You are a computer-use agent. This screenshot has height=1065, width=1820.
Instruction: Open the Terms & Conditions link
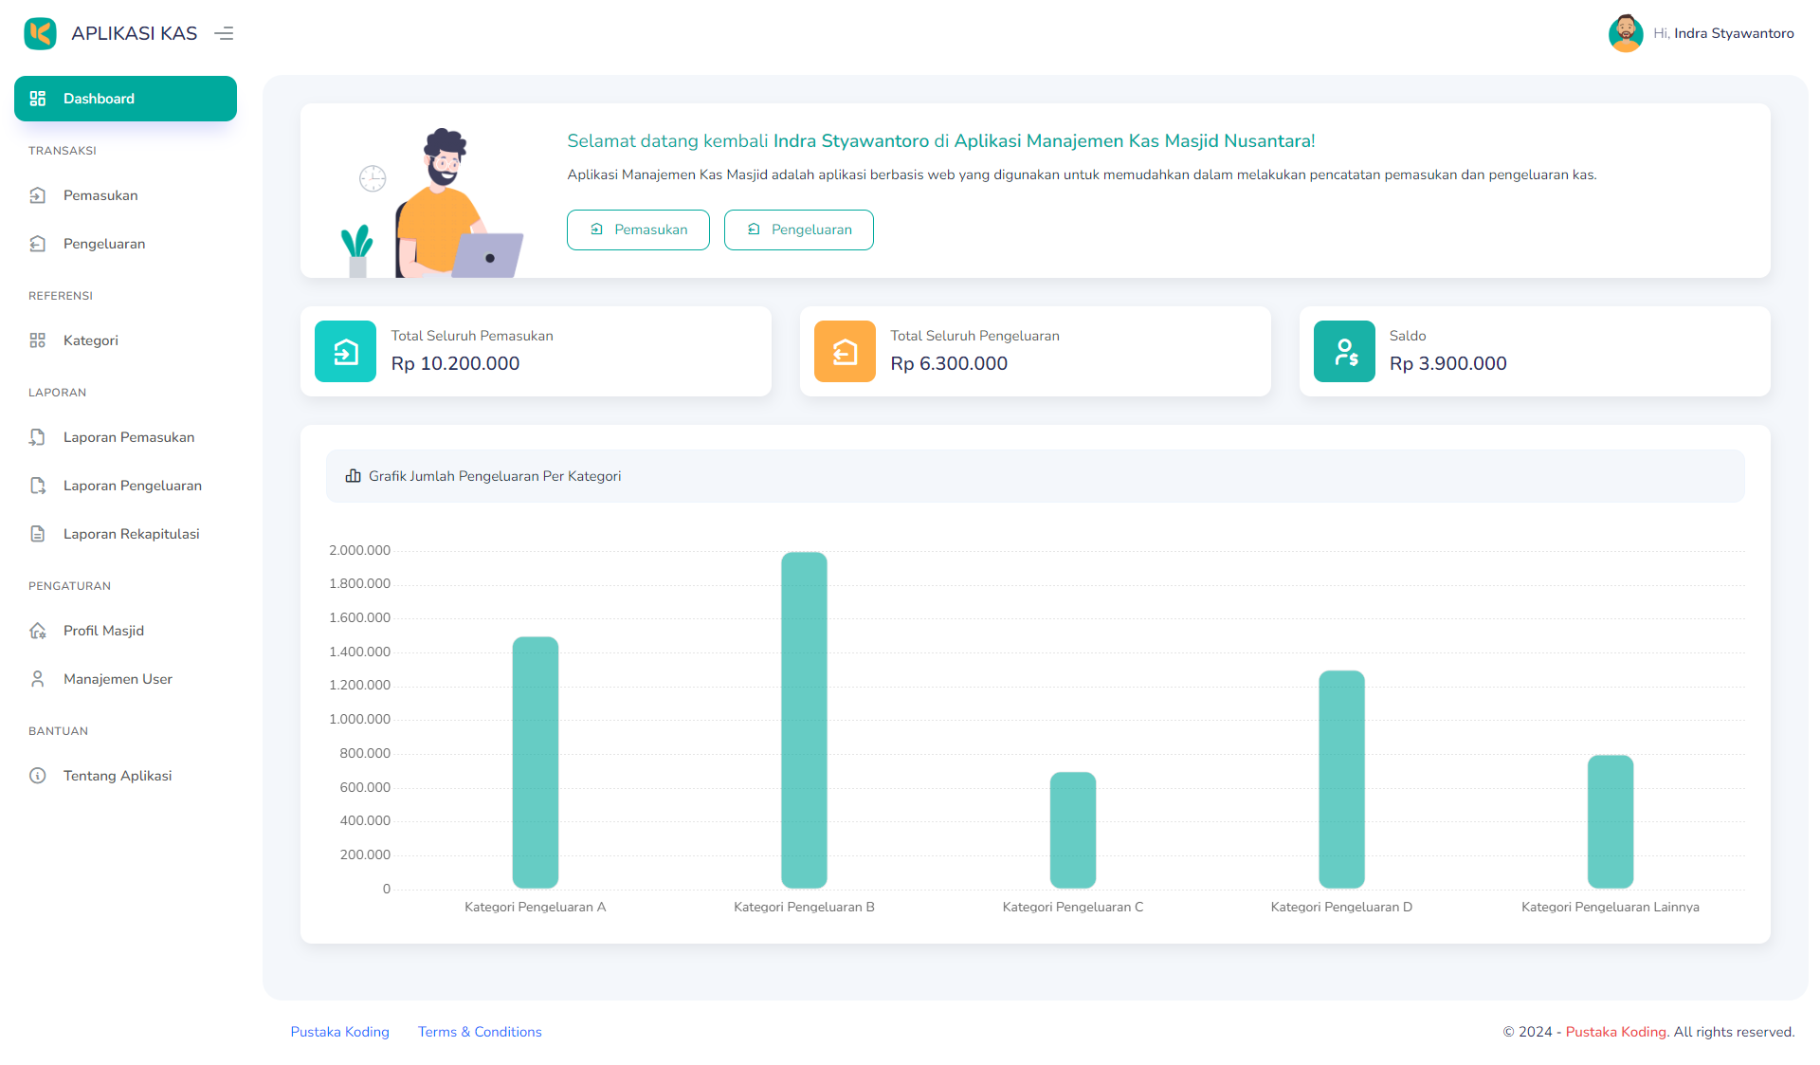[x=479, y=1032]
